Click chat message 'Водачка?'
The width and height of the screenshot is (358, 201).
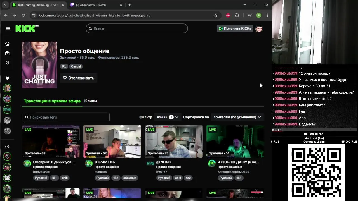[x=307, y=124]
